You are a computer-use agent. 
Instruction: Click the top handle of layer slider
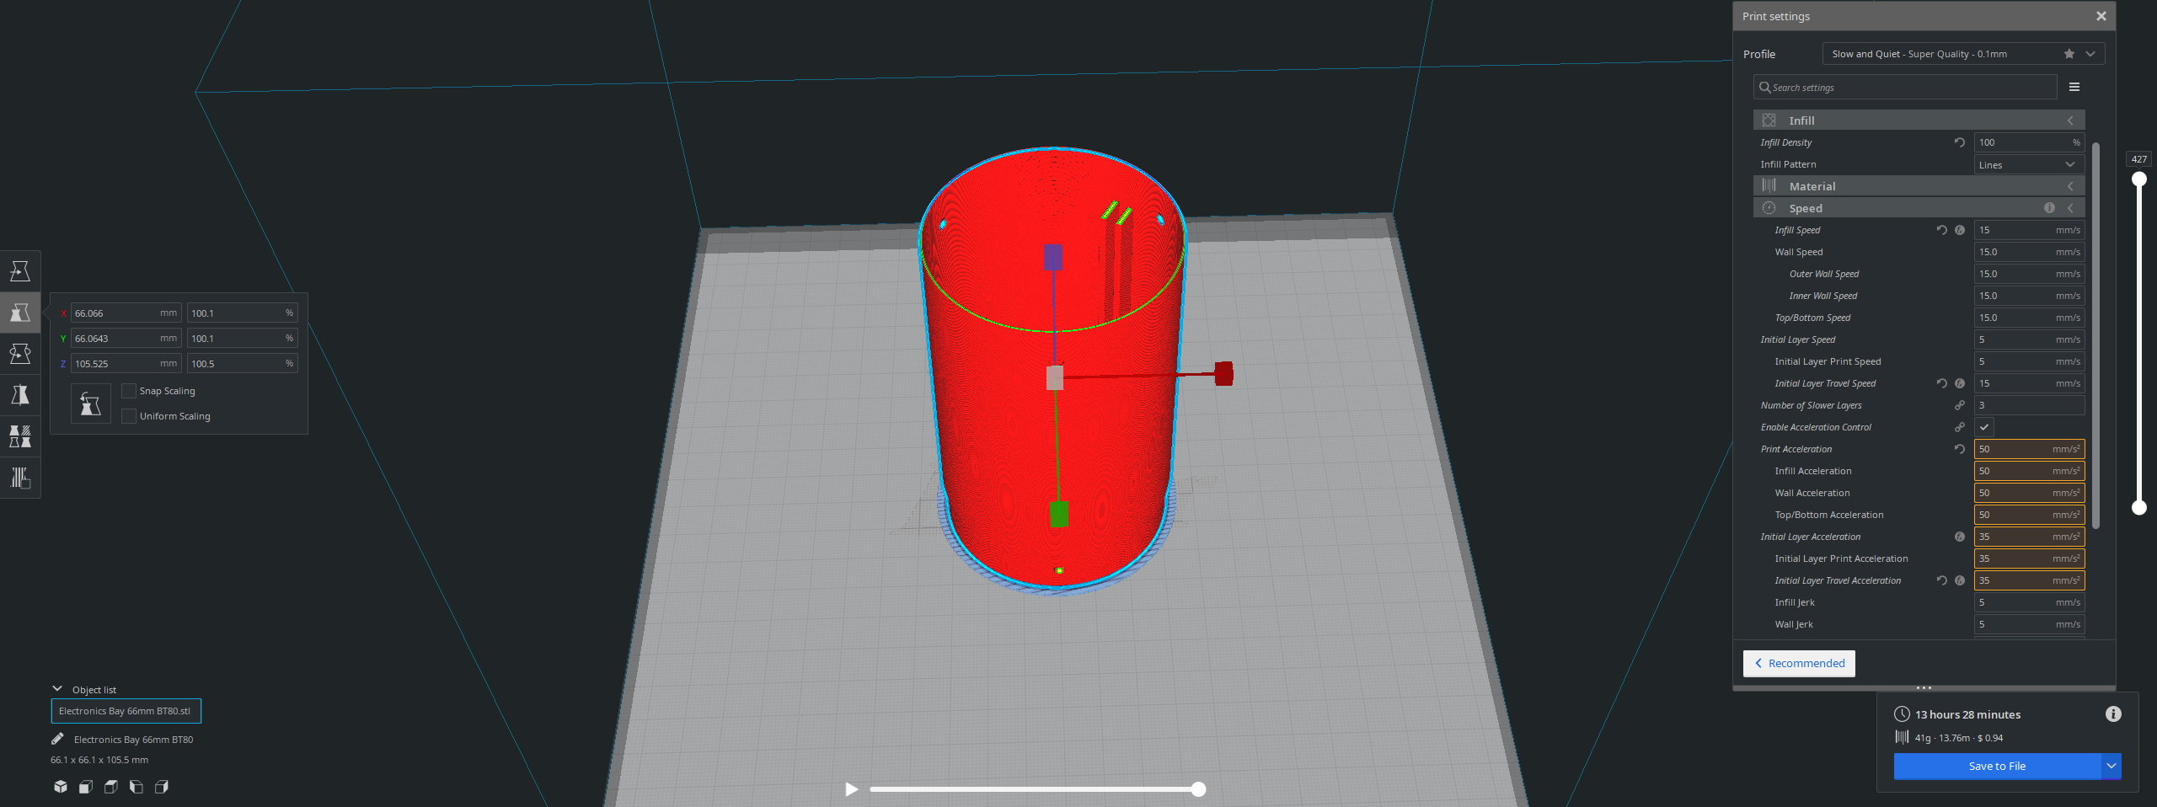coord(2138,179)
